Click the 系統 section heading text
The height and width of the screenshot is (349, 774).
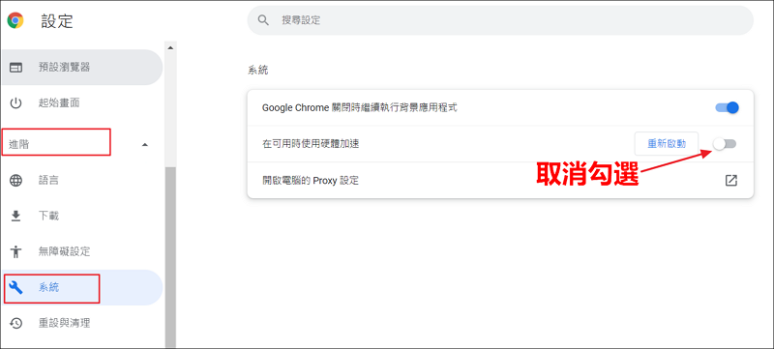[x=257, y=70]
